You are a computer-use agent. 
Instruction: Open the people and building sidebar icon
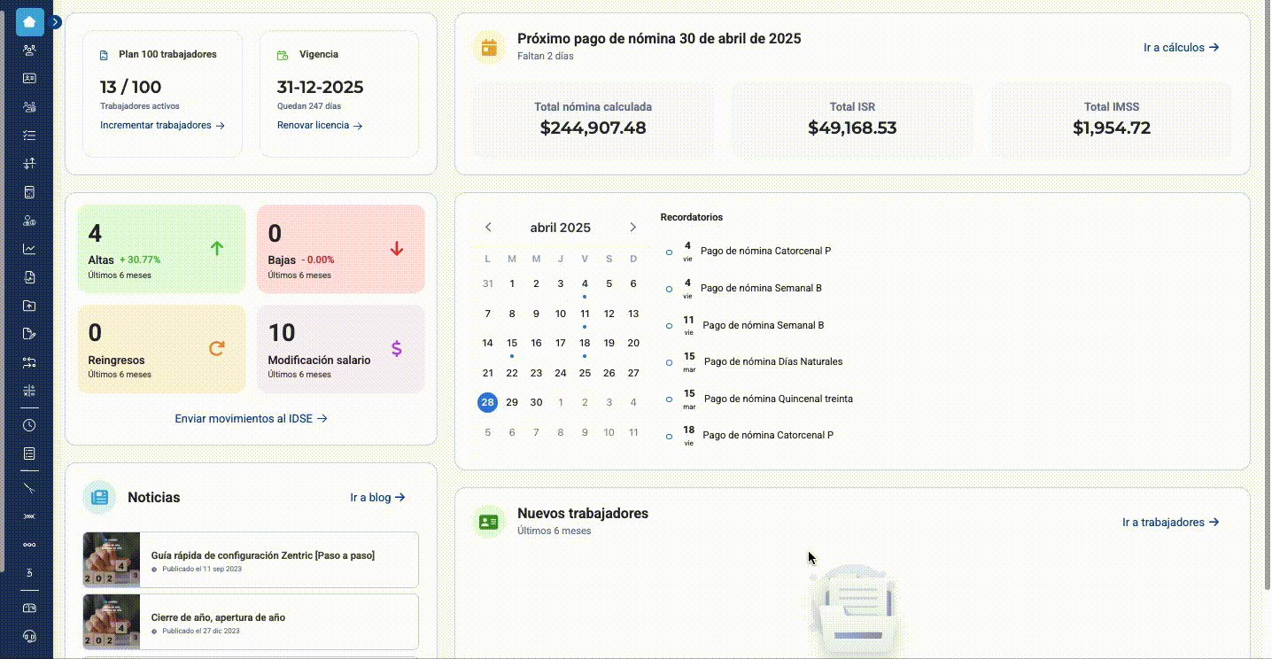coord(29,107)
